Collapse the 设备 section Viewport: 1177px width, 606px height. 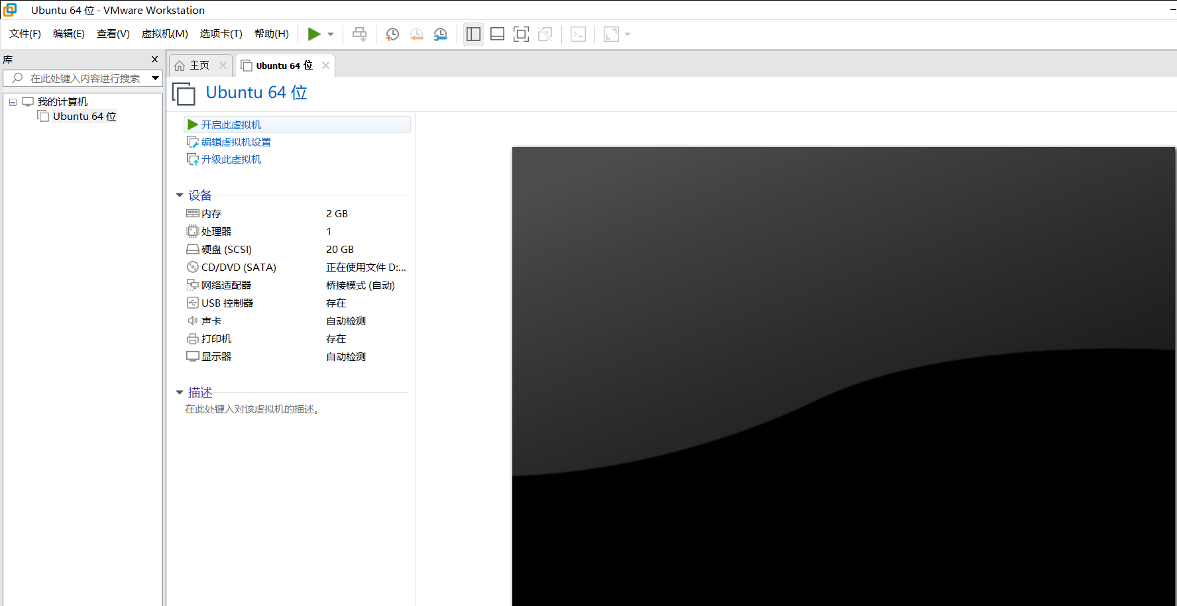pos(180,195)
